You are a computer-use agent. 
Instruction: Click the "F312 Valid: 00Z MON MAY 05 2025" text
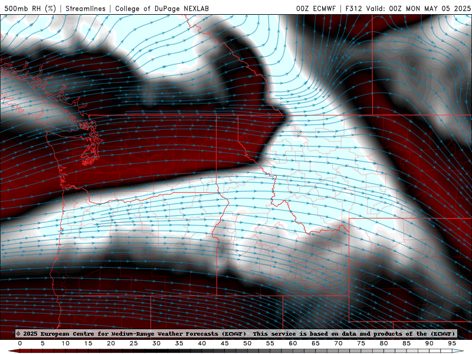point(408,8)
